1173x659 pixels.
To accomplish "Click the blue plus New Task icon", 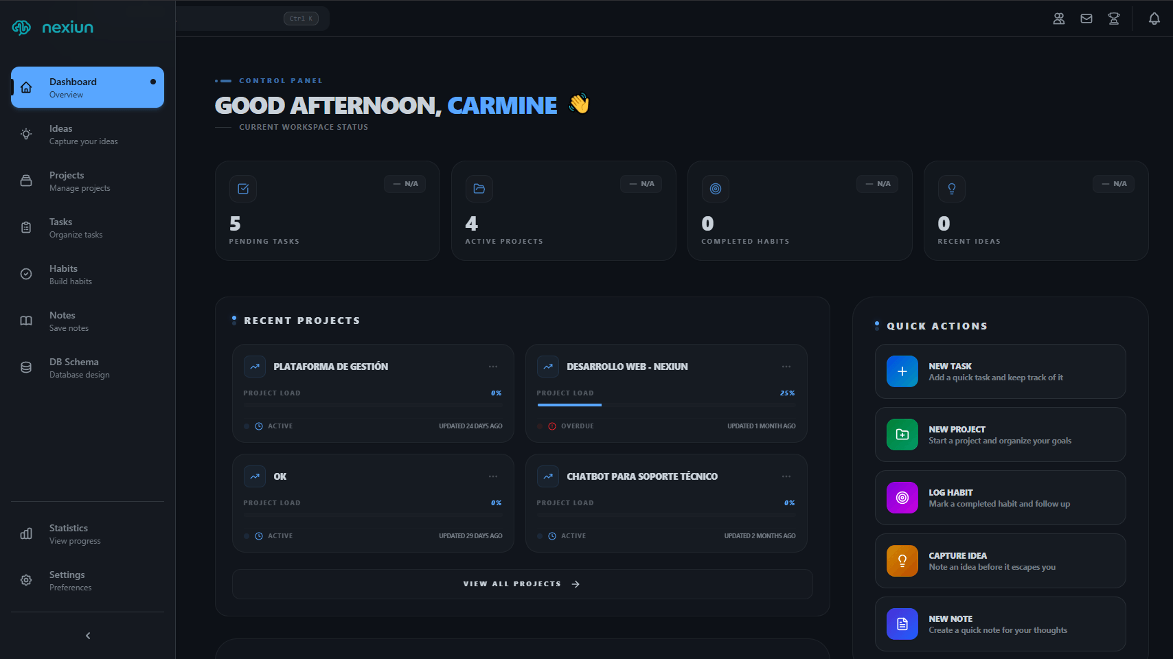I will [902, 371].
